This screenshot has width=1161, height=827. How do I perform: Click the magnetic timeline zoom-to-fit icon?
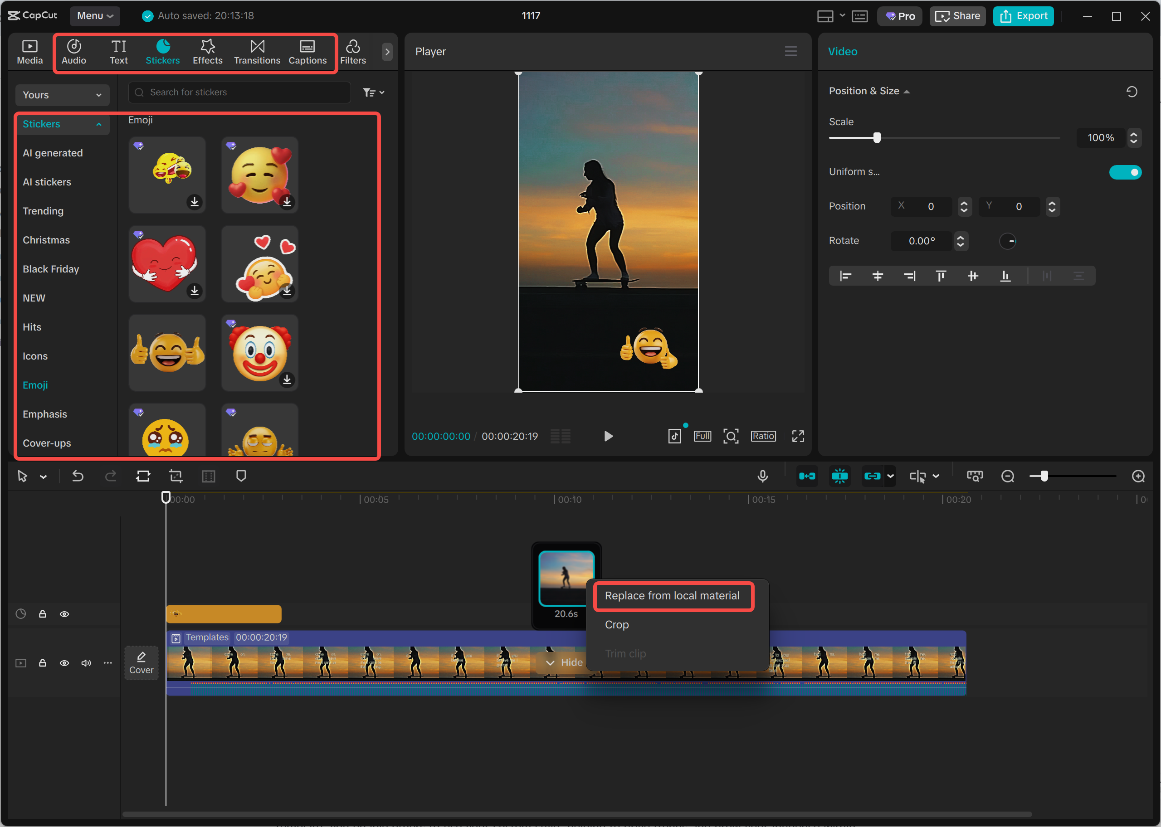pos(975,476)
